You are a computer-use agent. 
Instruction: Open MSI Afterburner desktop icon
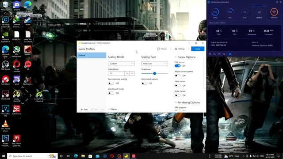(17, 52)
